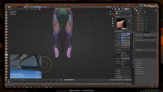163x92 pixels.
Task: Start timeline playback with play button
Action: coord(70,80)
